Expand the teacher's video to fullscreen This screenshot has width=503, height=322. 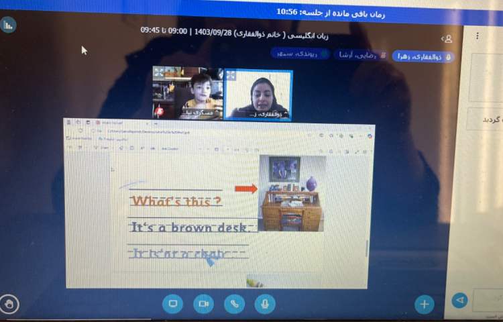[x=231, y=76]
